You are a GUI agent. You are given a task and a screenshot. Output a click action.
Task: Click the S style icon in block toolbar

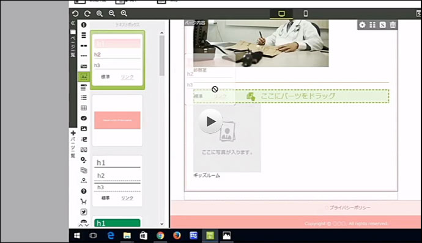point(383,25)
